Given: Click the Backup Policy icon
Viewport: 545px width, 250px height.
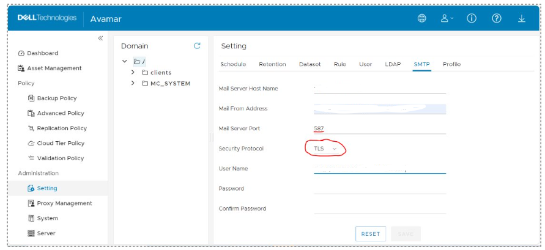Looking at the screenshot, I should pyautogui.click(x=31, y=98).
